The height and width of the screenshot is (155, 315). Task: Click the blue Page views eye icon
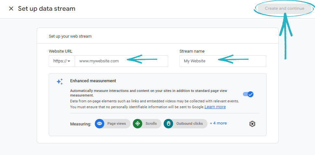pyautogui.click(x=99, y=123)
